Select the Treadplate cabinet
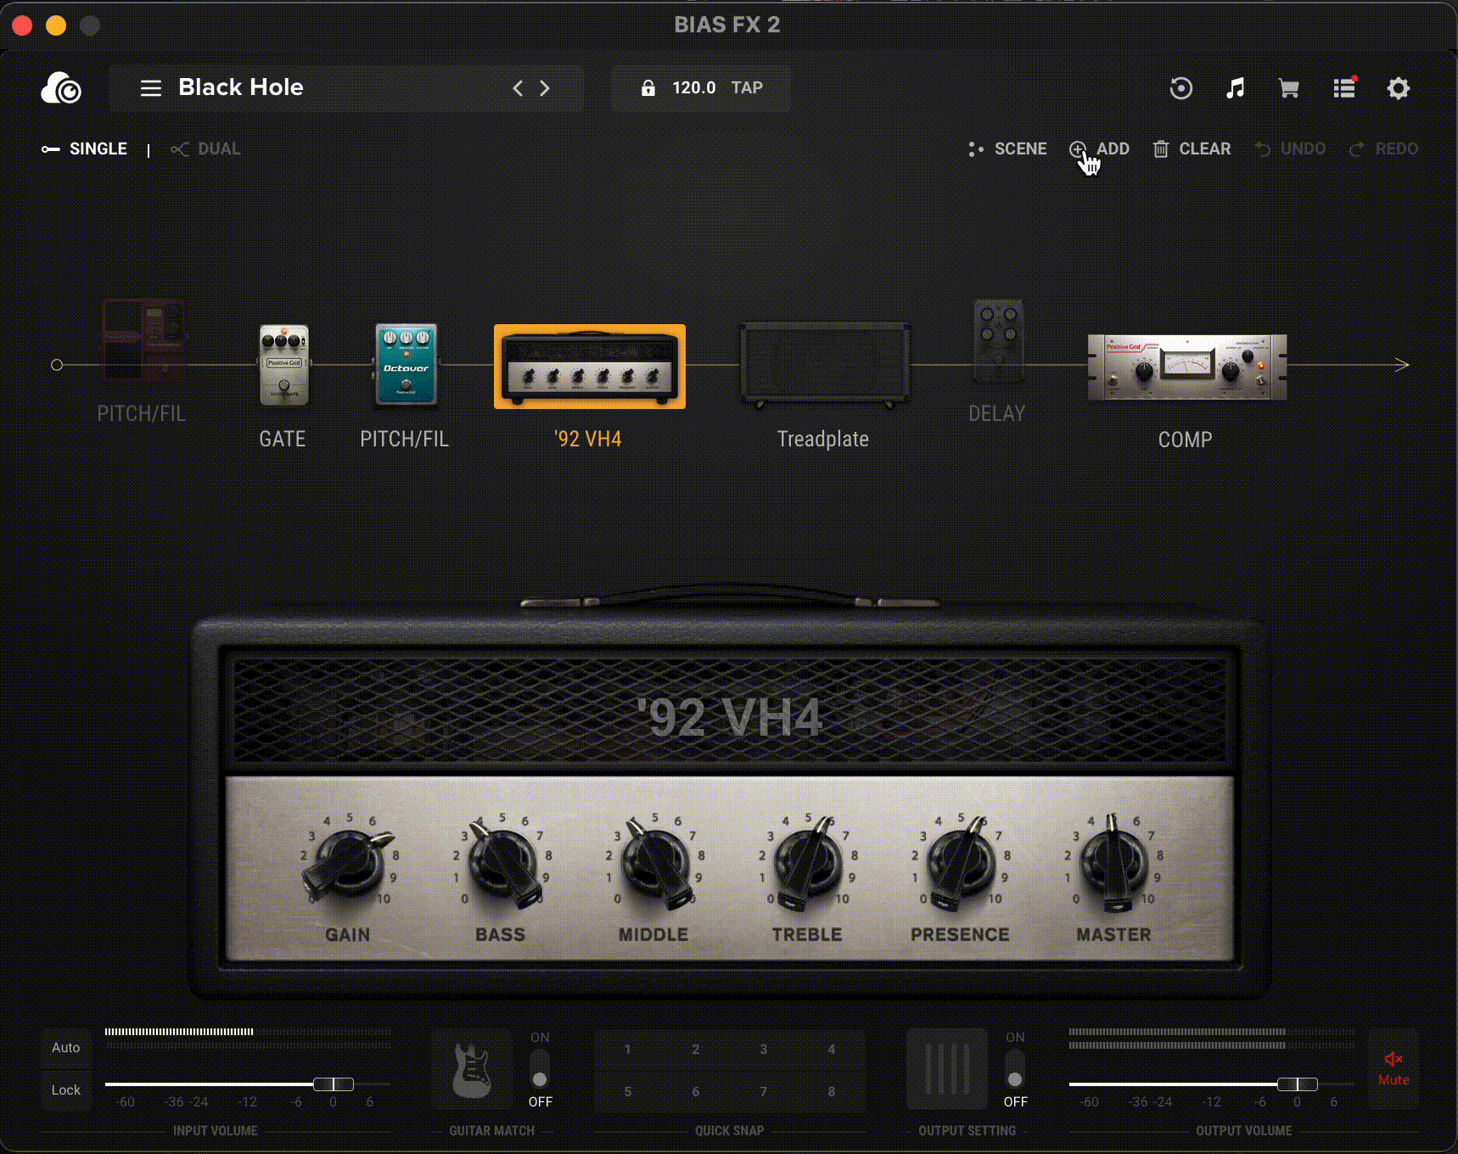Image resolution: width=1458 pixels, height=1154 pixels. coord(825,365)
